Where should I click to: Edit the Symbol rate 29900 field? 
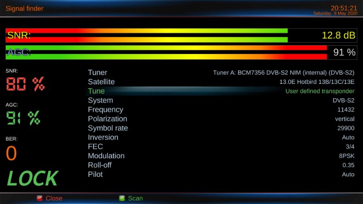click(346, 128)
